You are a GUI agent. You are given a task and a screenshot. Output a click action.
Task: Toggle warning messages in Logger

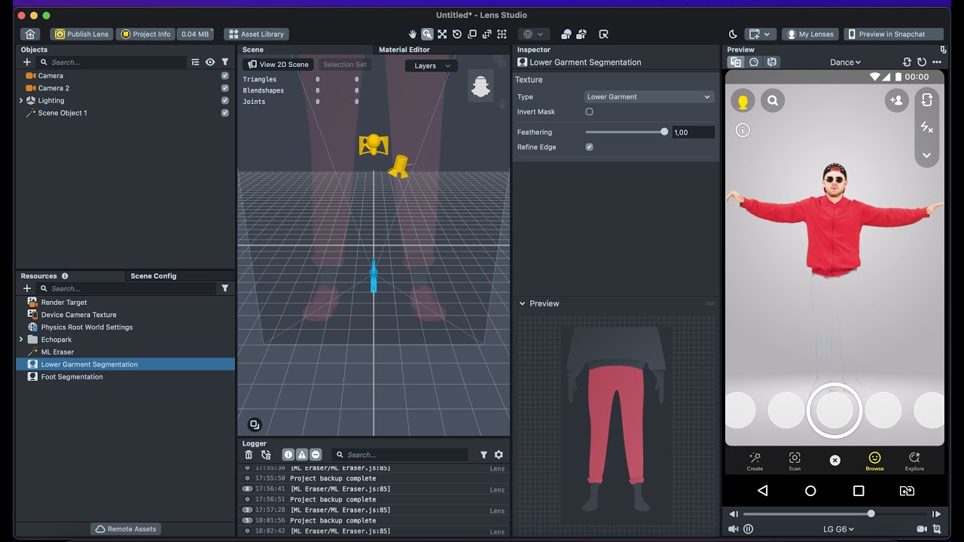click(302, 455)
